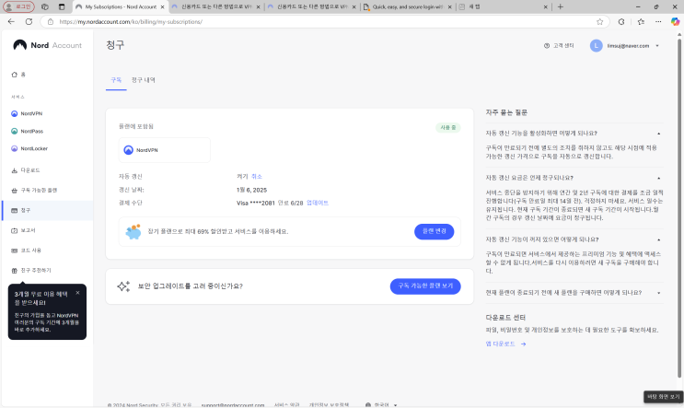
Task: Open 고객 센터 help center link
Action: pos(559,46)
